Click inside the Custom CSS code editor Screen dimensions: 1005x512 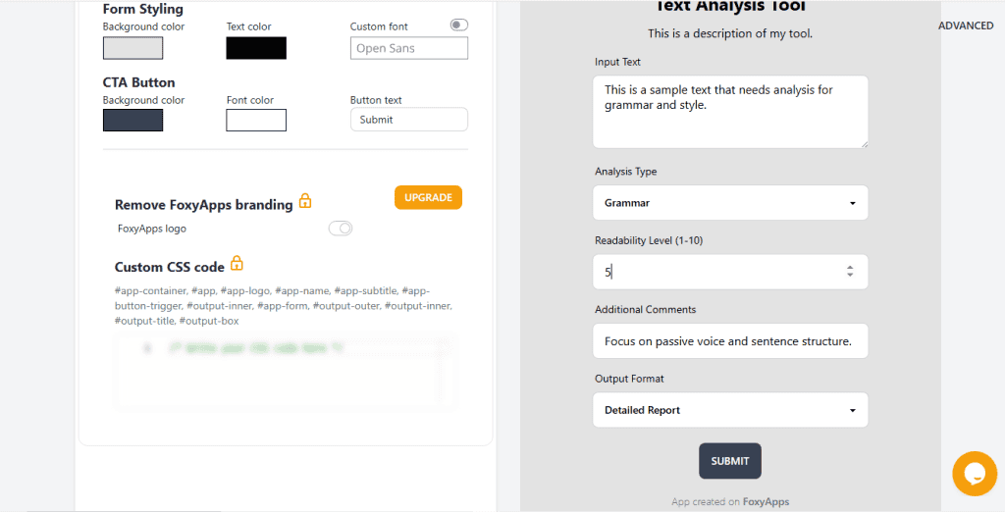[x=285, y=372]
